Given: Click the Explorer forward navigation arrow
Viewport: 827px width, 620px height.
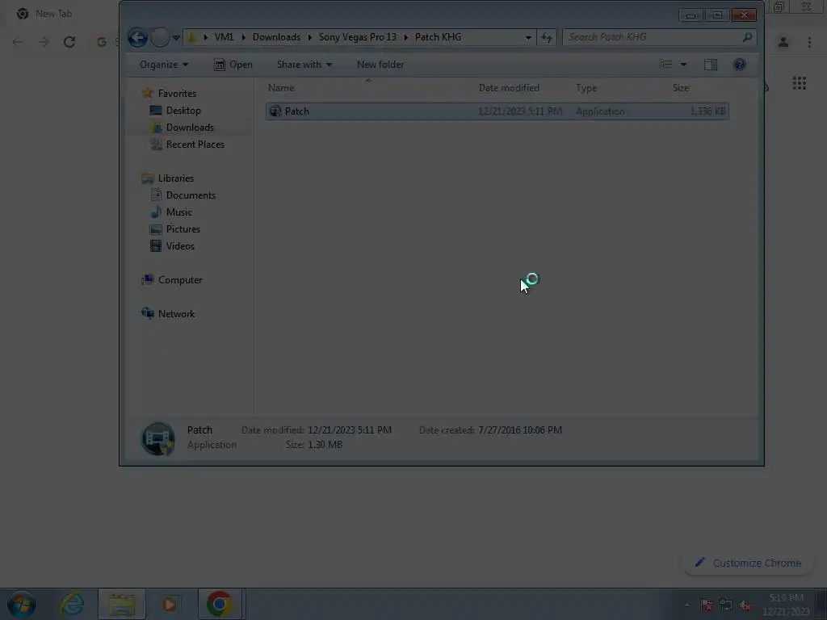Looking at the screenshot, I should (x=160, y=37).
